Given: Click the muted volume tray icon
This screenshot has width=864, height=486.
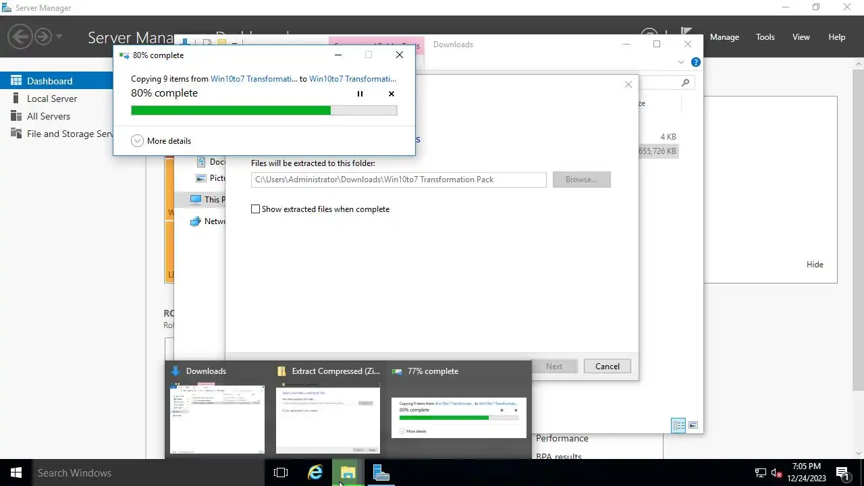Looking at the screenshot, I should point(777,473).
